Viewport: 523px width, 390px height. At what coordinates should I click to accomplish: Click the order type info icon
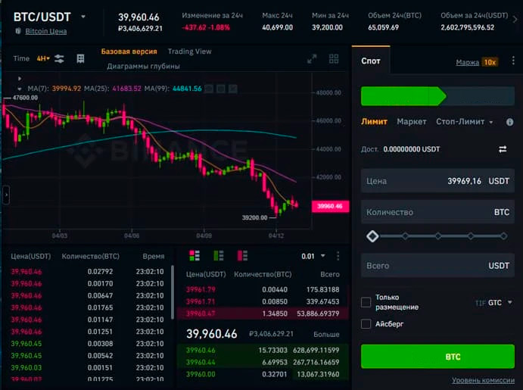[x=509, y=121]
